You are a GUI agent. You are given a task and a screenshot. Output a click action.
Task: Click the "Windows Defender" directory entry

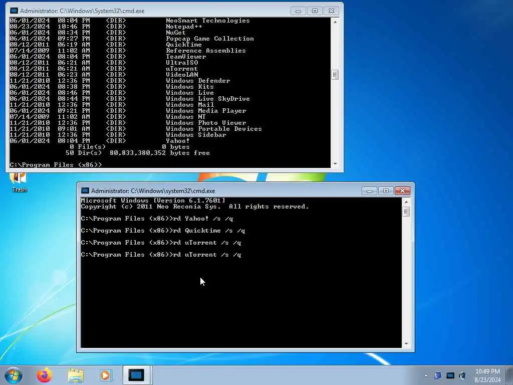pos(198,81)
